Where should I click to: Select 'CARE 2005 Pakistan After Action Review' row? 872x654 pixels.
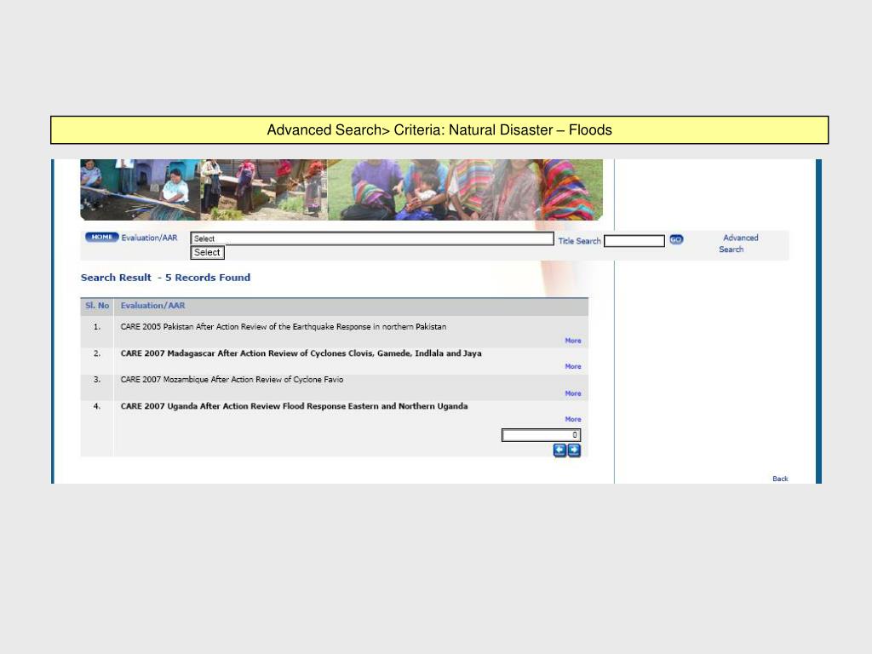(x=334, y=333)
